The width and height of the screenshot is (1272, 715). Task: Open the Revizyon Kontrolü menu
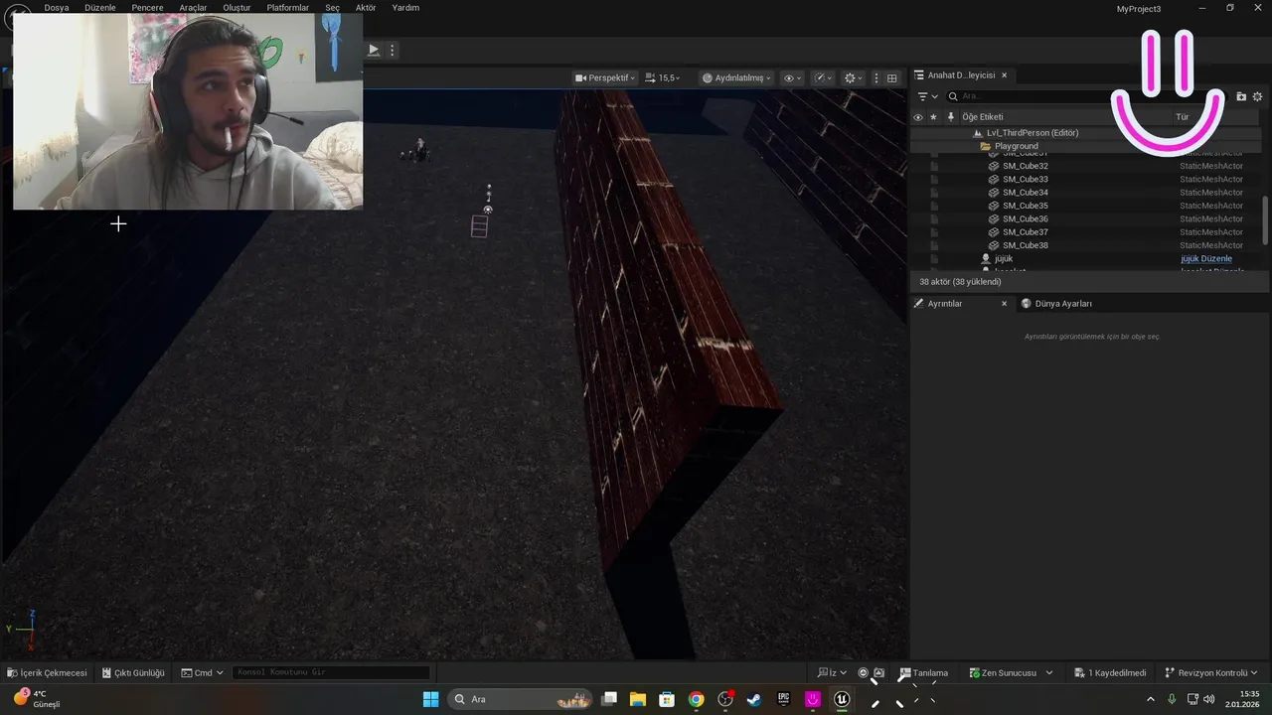click(1210, 672)
